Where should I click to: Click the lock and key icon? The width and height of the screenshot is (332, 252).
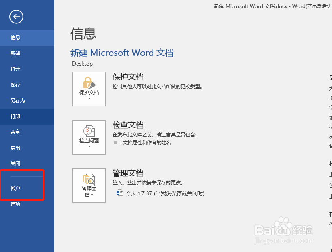click(x=89, y=83)
